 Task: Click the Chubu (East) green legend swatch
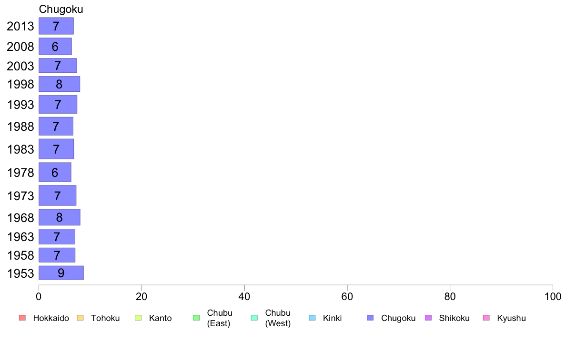[x=196, y=318]
